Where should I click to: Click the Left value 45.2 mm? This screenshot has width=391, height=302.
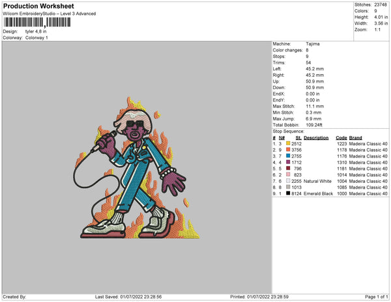coord(315,69)
